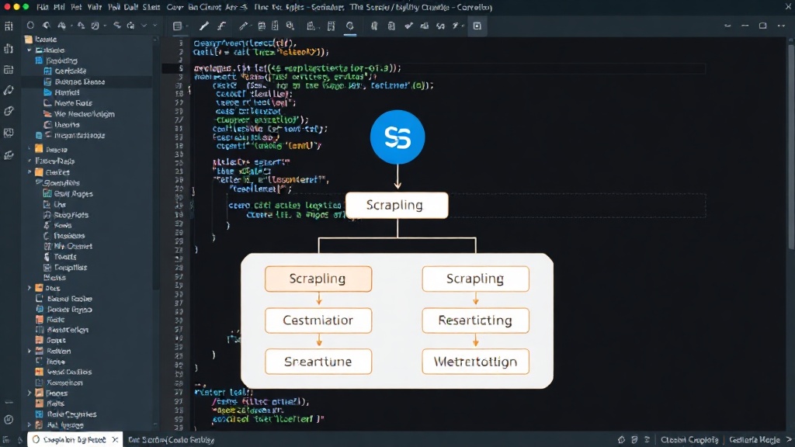The width and height of the screenshot is (795, 447).
Task: Select the highlighted orange Scrapling box
Action: (318, 279)
